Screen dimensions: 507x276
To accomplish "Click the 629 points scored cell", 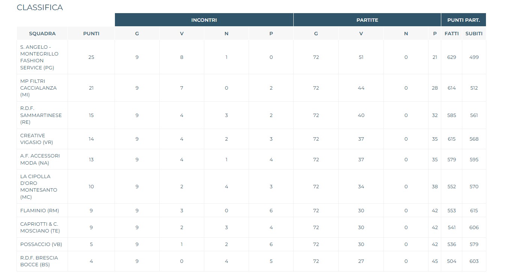I will [x=451, y=57].
